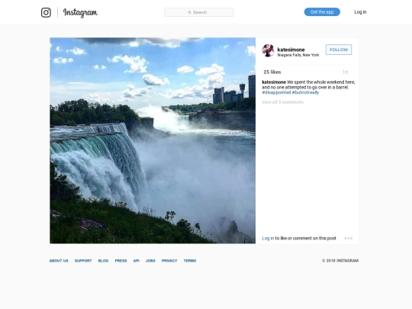Screen dimensions: 412x309
Task: Open the PRIVACY footer link
Action: coord(169,261)
